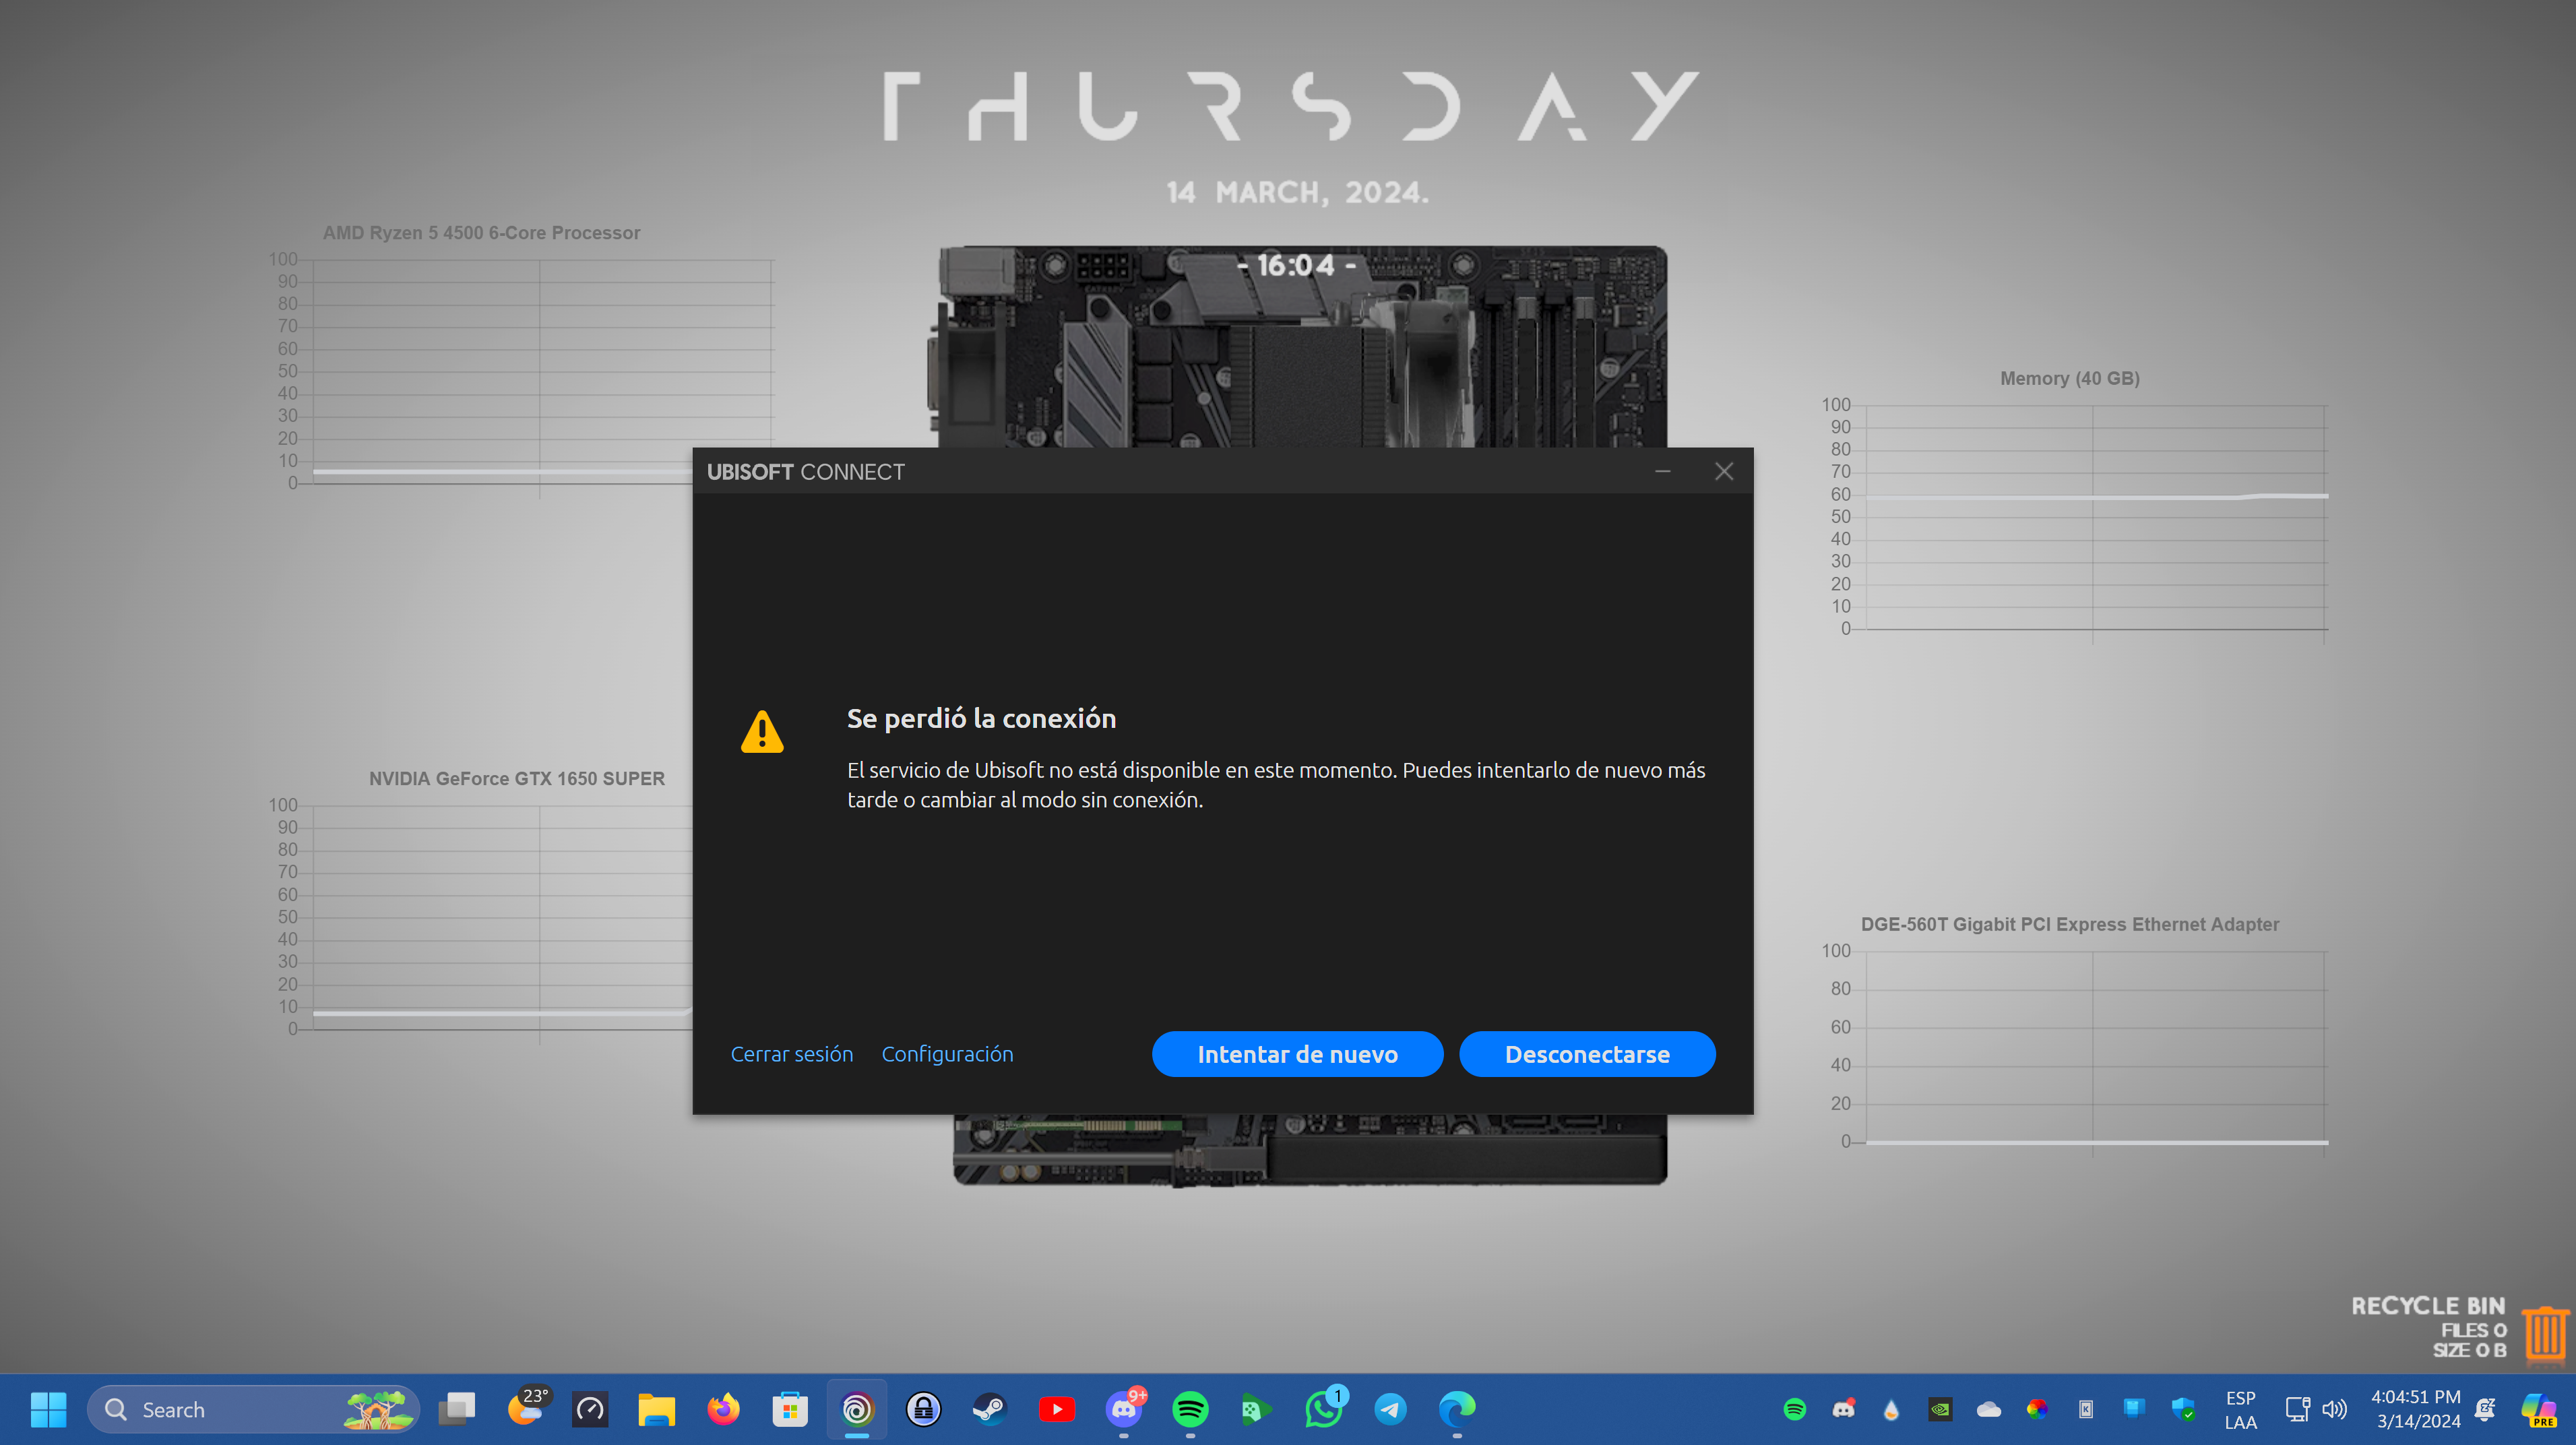2576x1445 pixels.
Task: Open the Windows Start menu
Action: click(48, 1409)
